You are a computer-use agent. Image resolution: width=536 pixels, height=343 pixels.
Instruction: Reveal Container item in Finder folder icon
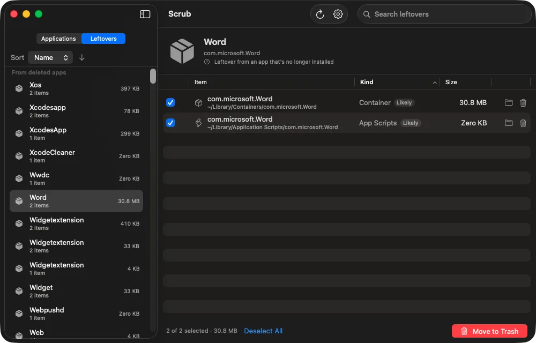509,102
